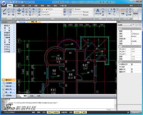Viewport: 143px width, 115px height.
Task: Click the layer color swatch in layer dropdown
Action: pyautogui.click(x=51, y=9)
